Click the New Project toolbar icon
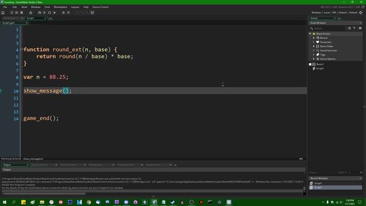 pos(11,13)
